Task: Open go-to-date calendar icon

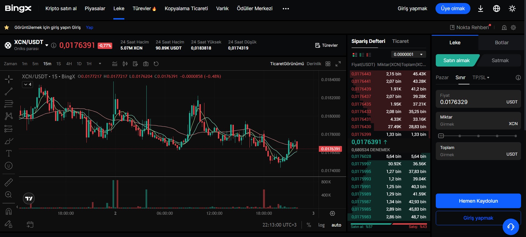Action: point(30,225)
